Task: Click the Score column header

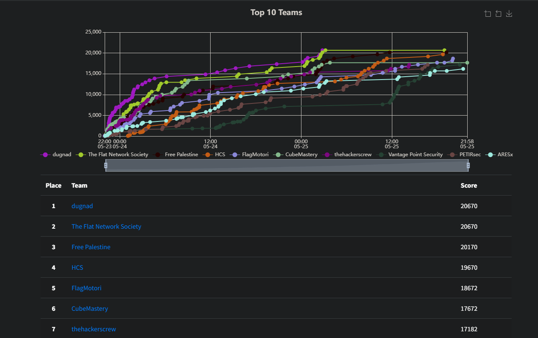Action: (468, 185)
